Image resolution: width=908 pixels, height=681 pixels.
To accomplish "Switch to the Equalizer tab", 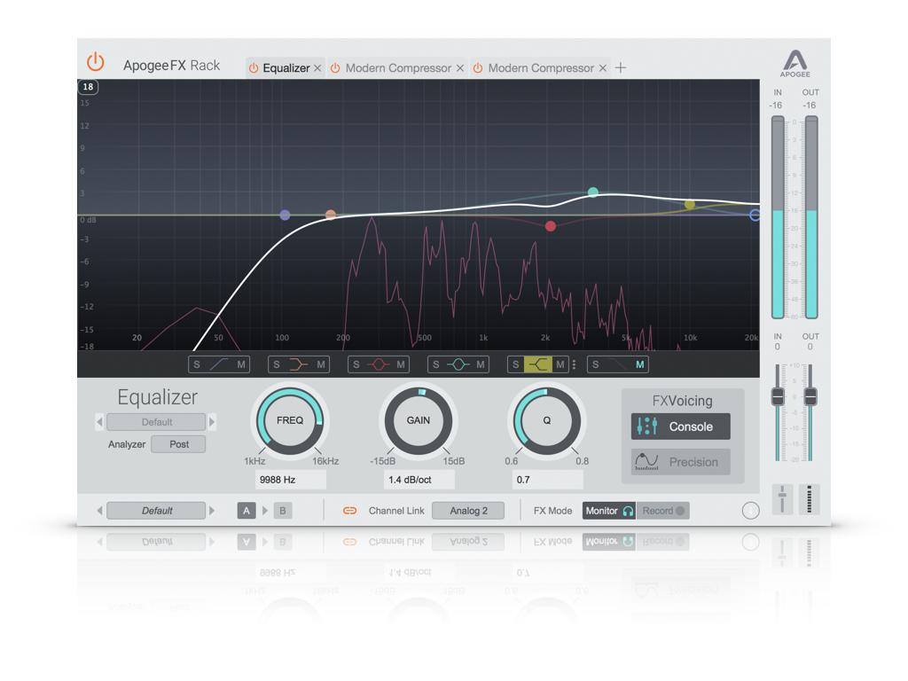I will pos(286,68).
